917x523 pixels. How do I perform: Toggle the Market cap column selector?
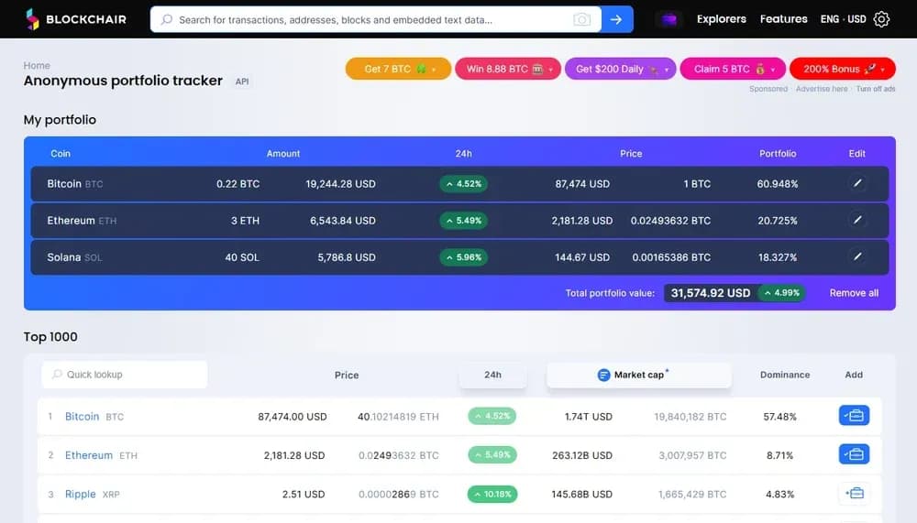[x=639, y=375]
